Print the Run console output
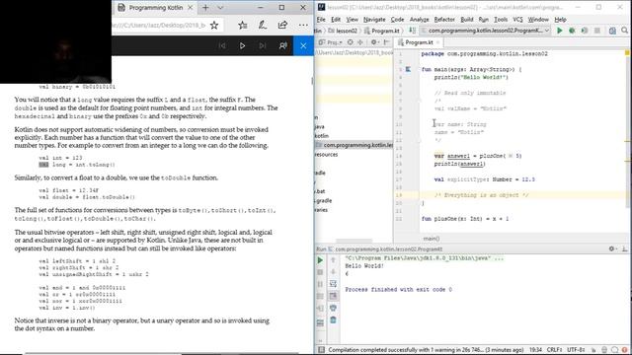Screen dimensions: 632x355 pos(333,308)
